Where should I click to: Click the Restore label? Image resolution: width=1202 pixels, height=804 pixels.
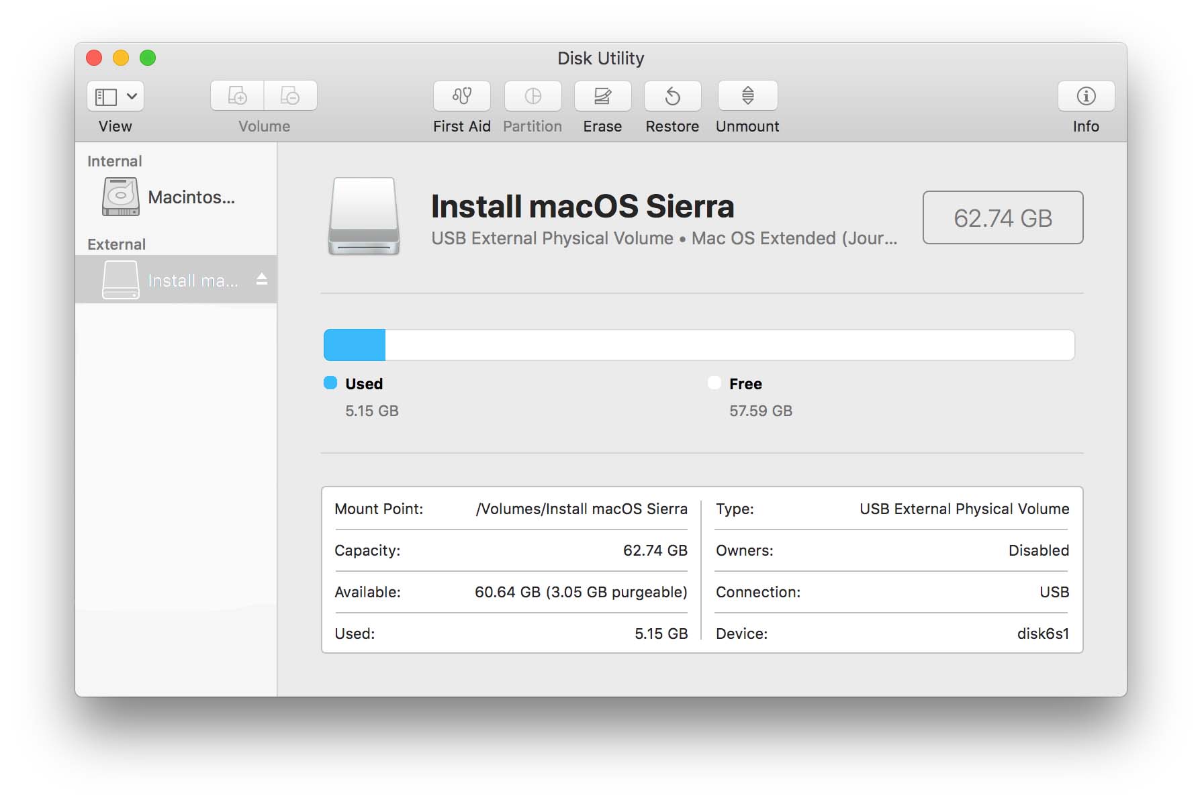click(672, 126)
